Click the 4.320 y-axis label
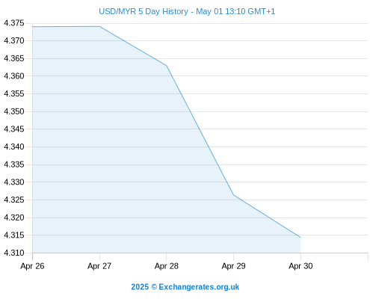Image resolution: width=370 pixels, height=299 pixels. click(x=14, y=218)
